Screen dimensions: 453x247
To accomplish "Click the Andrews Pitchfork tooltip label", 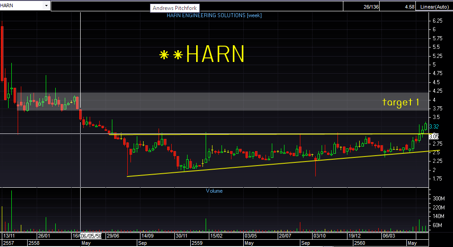I will point(174,8).
